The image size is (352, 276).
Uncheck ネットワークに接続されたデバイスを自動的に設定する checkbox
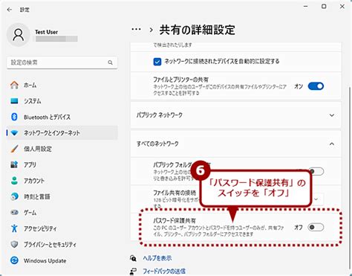tap(157, 62)
